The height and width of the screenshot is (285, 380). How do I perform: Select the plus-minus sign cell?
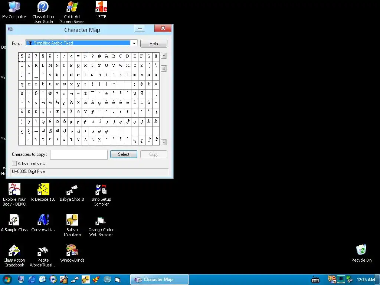click(x=107, y=94)
